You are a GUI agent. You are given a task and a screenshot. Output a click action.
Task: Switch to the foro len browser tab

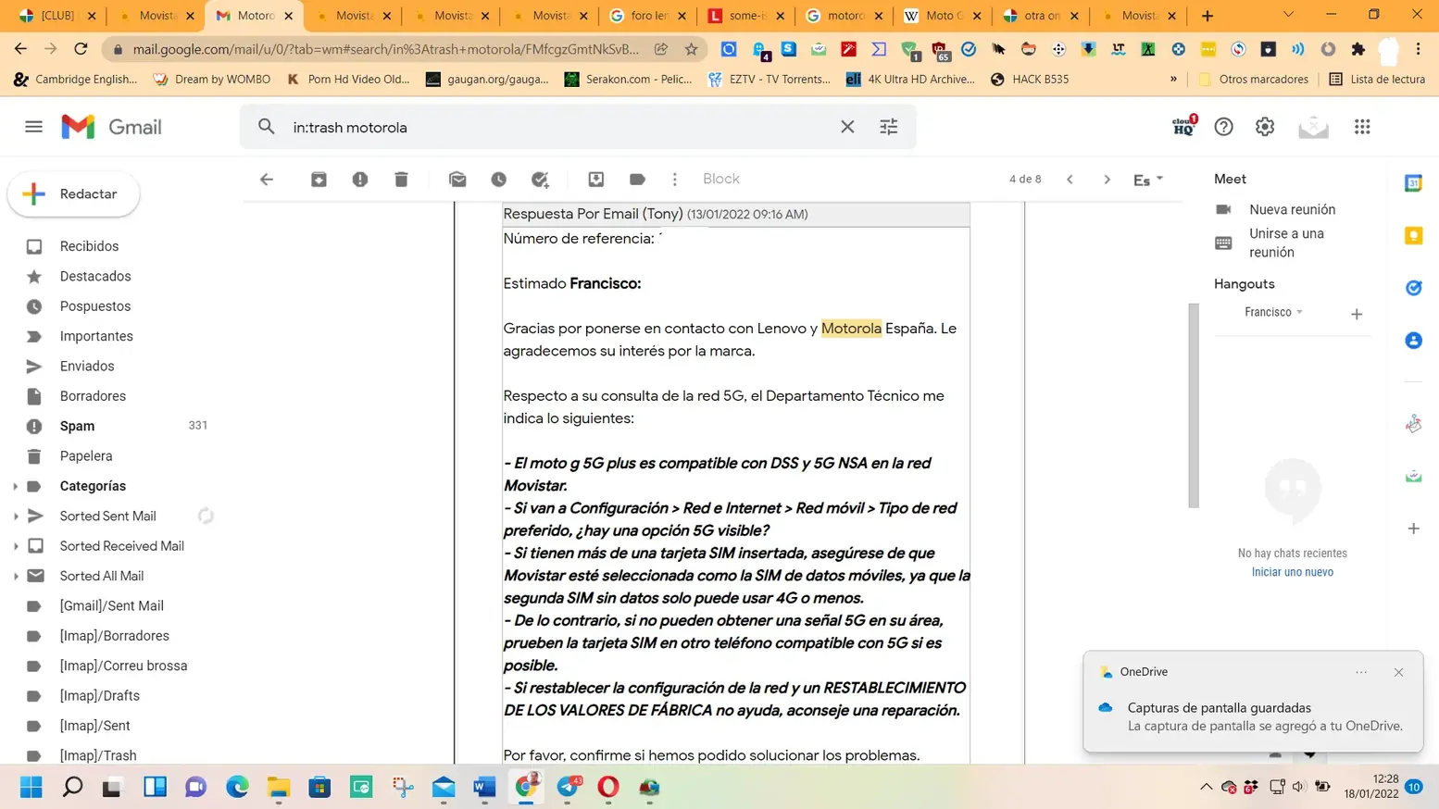pyautogui.click(x=649, y=16)
